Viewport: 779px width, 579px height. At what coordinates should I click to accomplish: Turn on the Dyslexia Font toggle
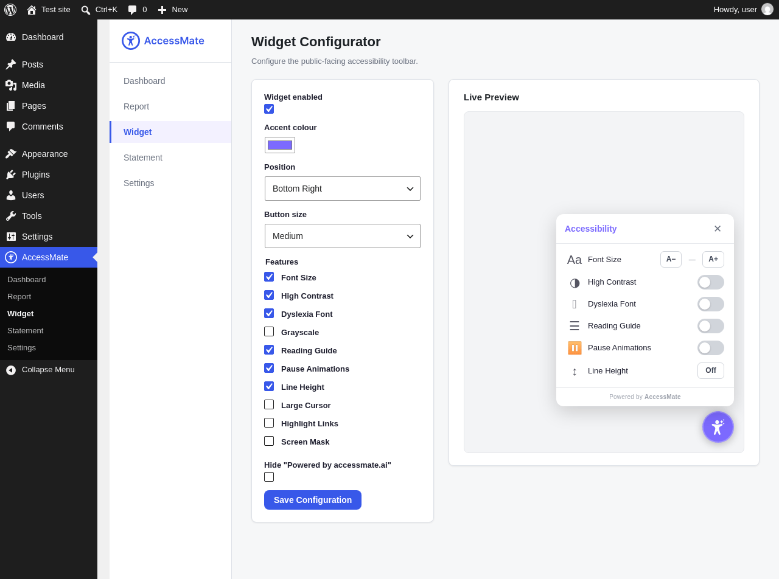tap(711, 304)
